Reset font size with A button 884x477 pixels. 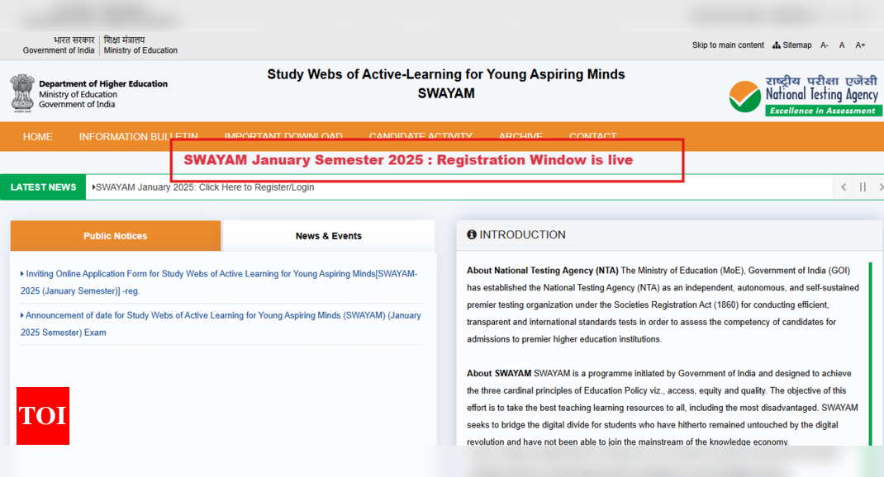click(x=842, y=45)
